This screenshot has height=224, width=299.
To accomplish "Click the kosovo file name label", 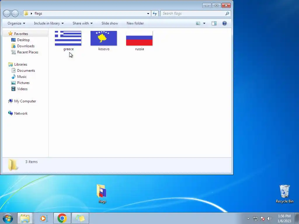I will coord(104,49).
